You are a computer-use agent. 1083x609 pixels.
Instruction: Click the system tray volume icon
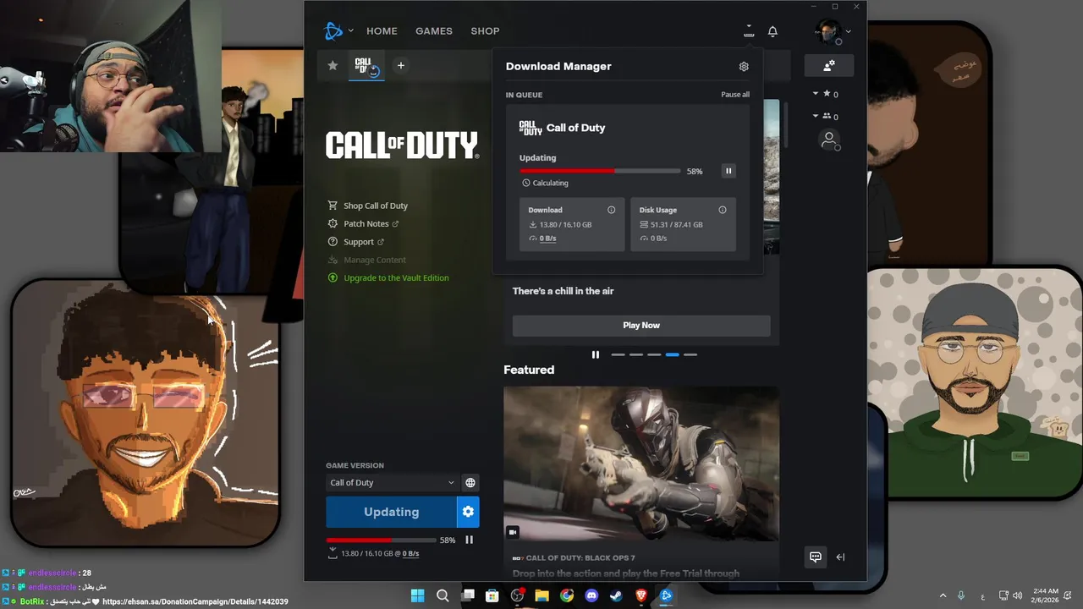(x=1017, y=595)
